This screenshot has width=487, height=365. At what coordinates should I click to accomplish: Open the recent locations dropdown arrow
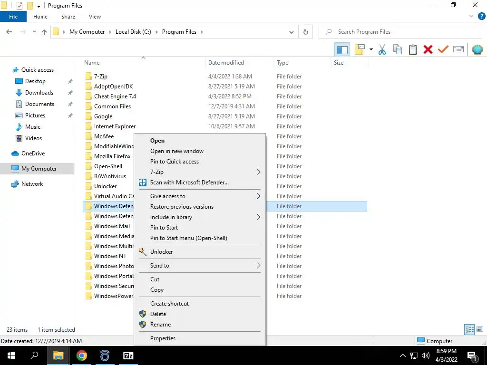34,32
